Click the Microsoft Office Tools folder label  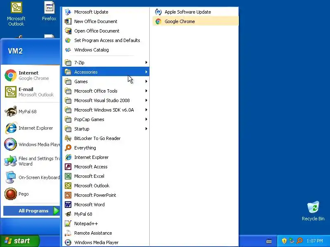point(96,91)
